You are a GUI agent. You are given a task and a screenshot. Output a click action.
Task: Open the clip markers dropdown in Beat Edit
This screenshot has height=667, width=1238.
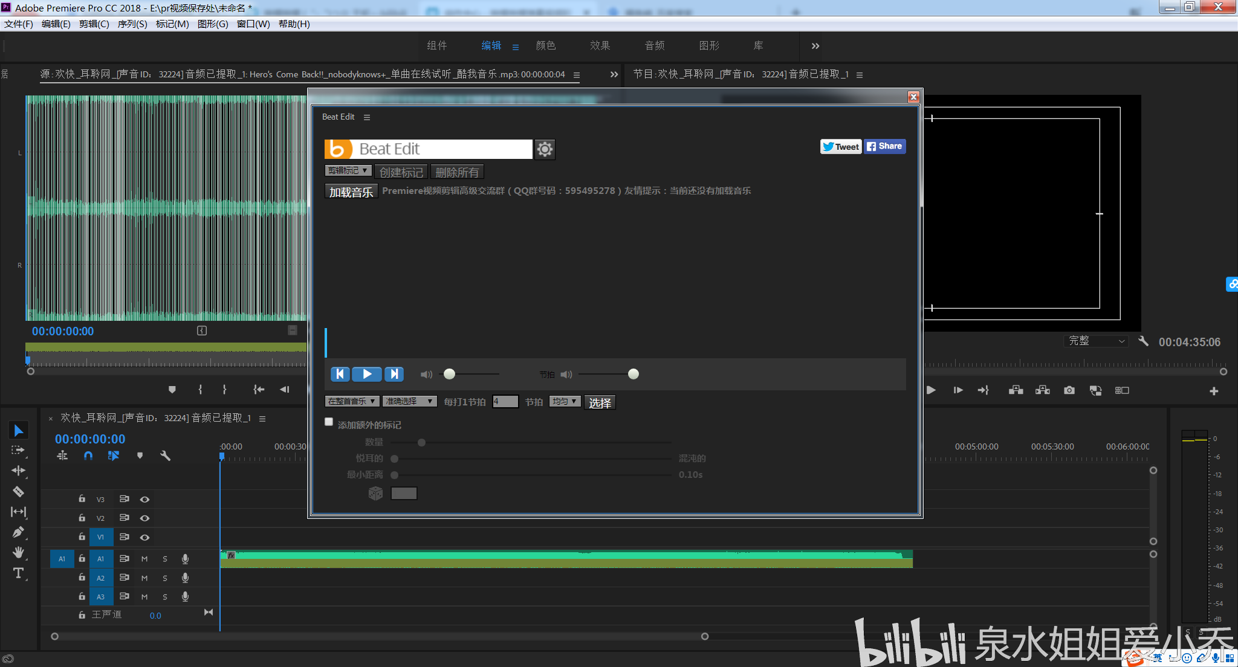click(x=348, y=171)
